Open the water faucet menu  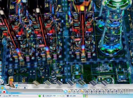[x=78, y=91]
